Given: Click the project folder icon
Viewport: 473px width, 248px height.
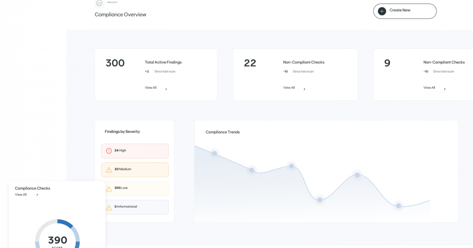Looking at the screenshot, I should tap(99, 3).
